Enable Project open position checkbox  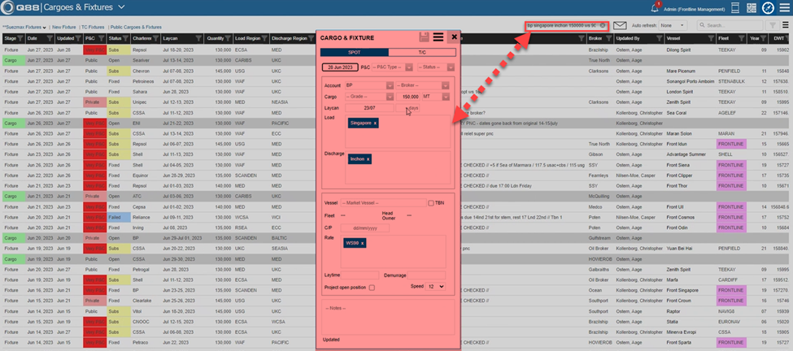click(x=373, y=287)
